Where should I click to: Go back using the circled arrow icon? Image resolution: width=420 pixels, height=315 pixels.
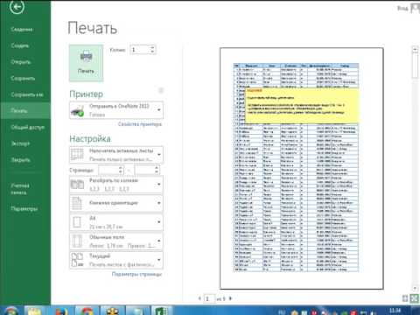point(17,7)
